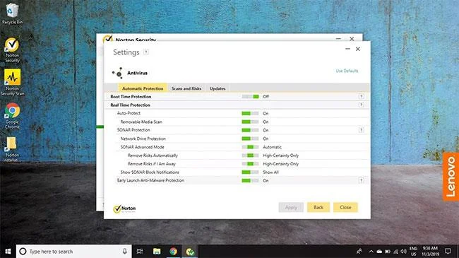Switch to Norton Security taskbar icon

click(190, 251)
